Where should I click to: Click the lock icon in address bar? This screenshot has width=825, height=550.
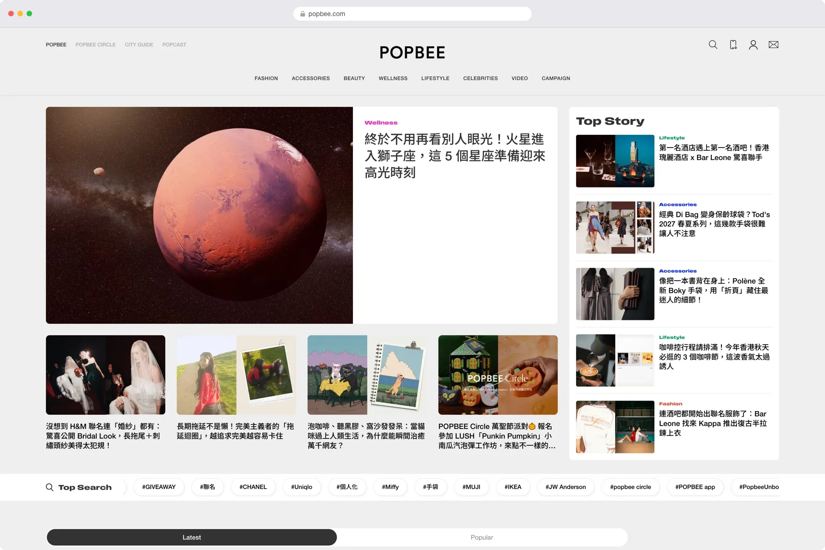tap(302, 14)
